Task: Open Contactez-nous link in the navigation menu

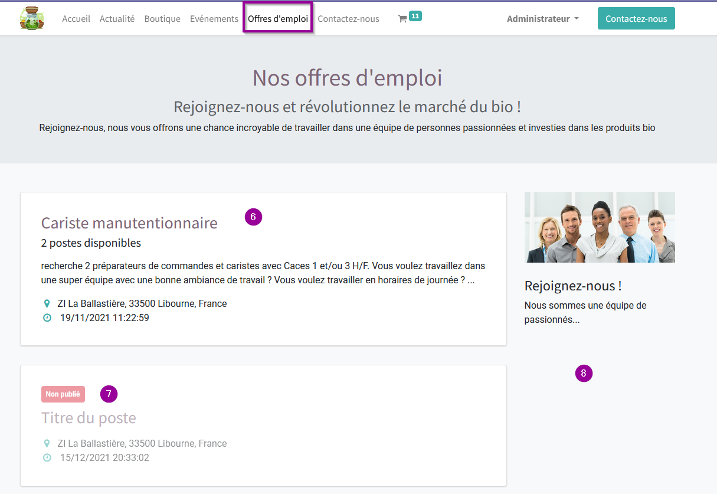Action: 348,19
